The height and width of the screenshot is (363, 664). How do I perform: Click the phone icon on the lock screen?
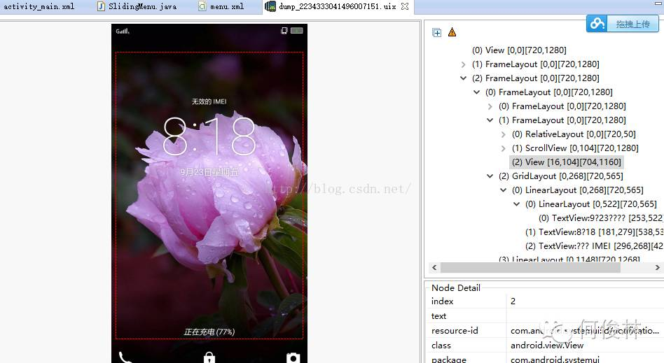click(125, 357)
